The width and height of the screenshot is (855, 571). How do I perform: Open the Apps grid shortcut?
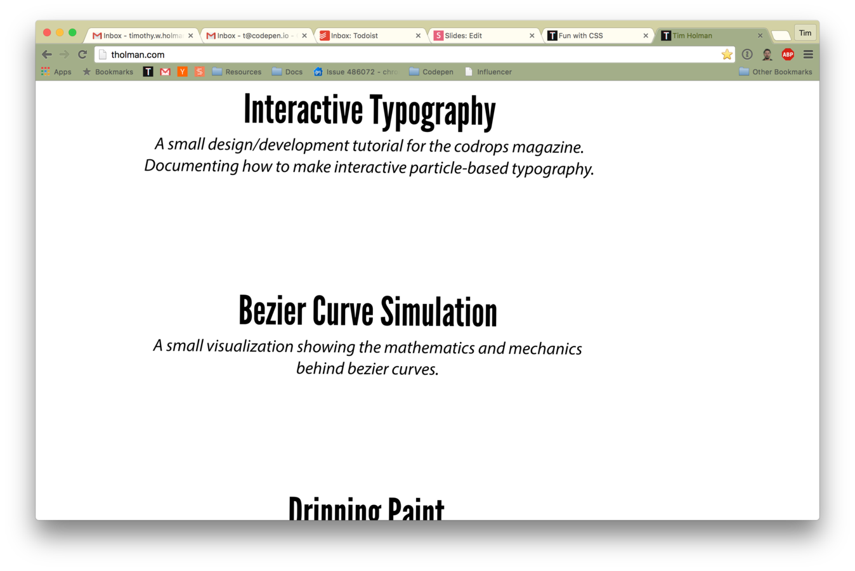tap(56, 72)
